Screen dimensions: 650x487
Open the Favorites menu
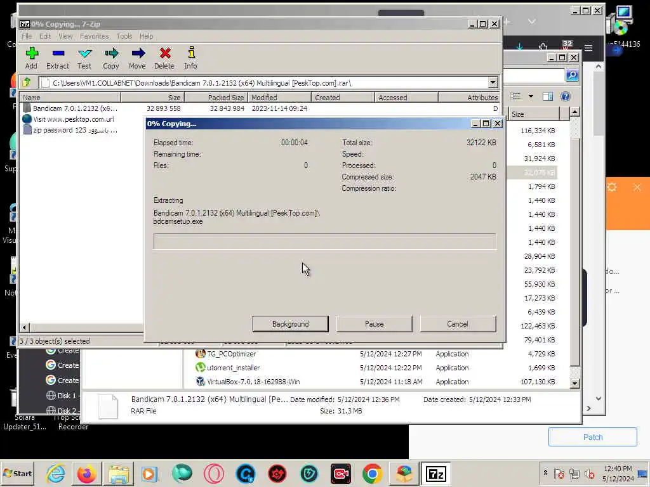pos(94,36)
